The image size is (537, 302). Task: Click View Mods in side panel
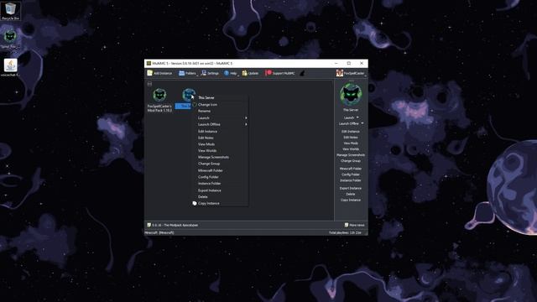(351, 143)
